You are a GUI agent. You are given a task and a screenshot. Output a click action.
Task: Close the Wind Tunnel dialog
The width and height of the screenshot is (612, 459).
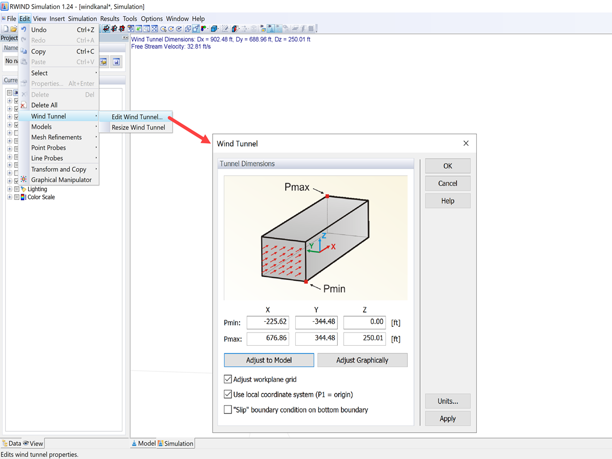coord(466,143)
